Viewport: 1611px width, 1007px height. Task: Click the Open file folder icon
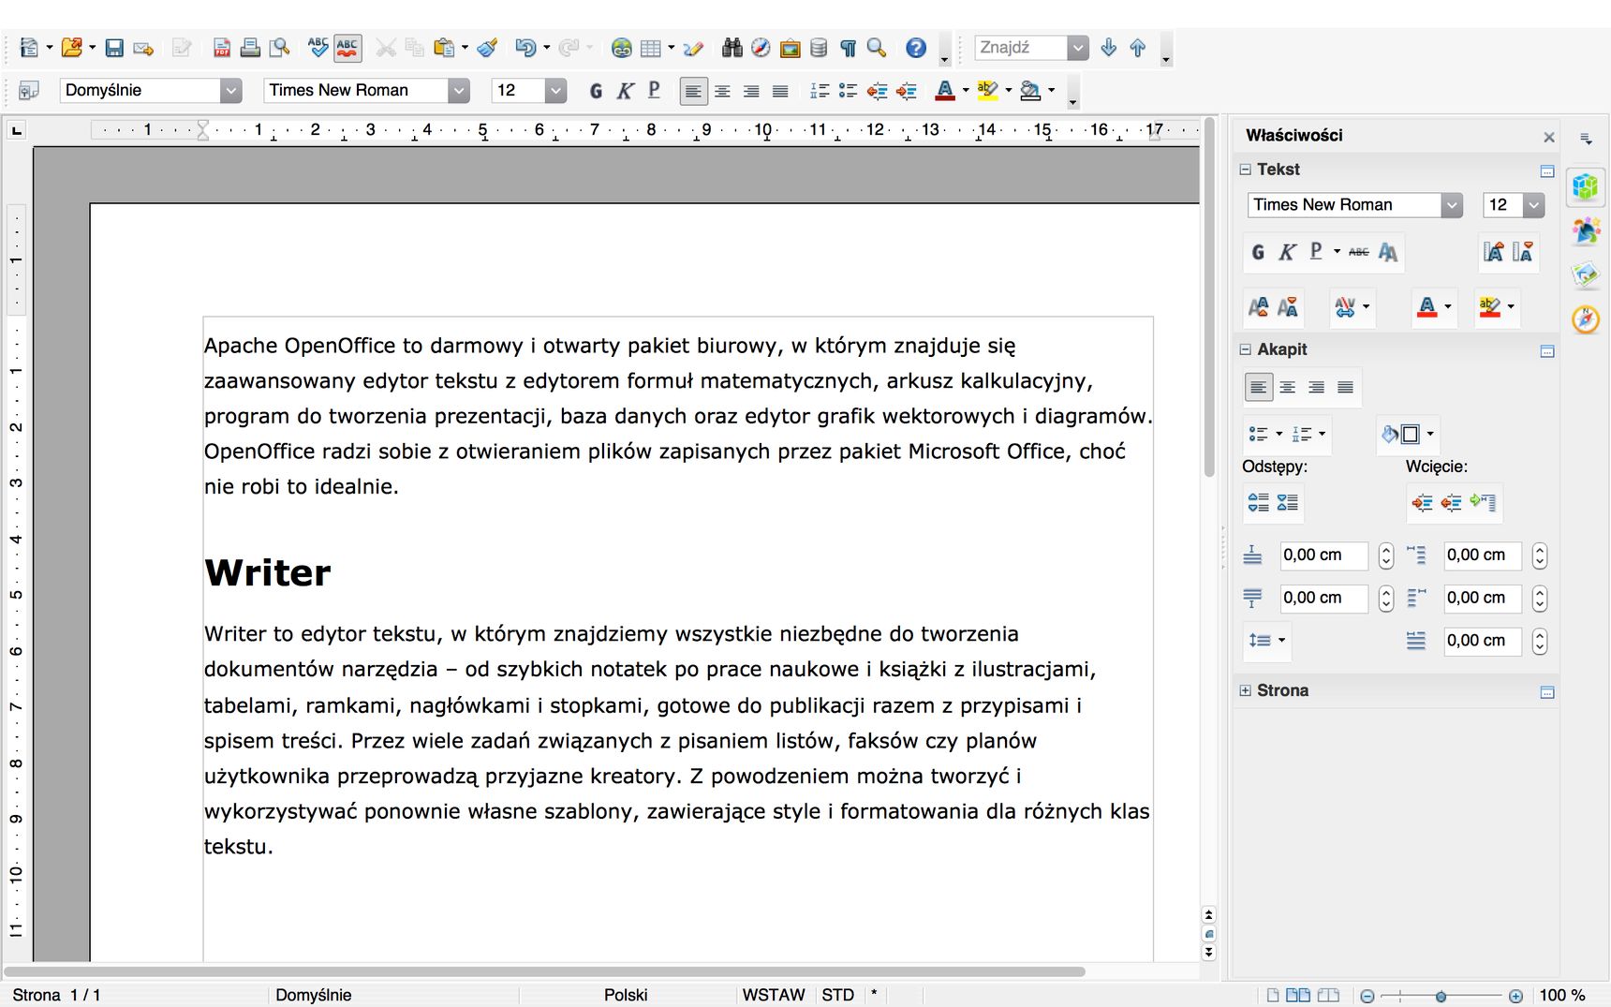tap(71, 48)
